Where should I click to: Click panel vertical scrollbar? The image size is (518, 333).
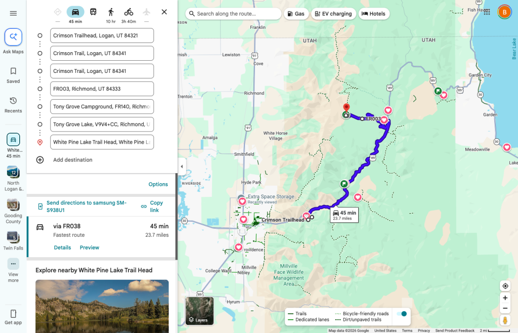(177, 217)
